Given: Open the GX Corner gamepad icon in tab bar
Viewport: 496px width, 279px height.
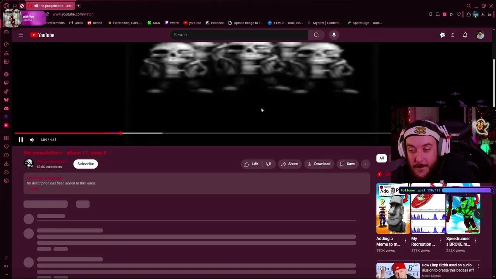Looking at the screenshot, I should click(15, 6).
